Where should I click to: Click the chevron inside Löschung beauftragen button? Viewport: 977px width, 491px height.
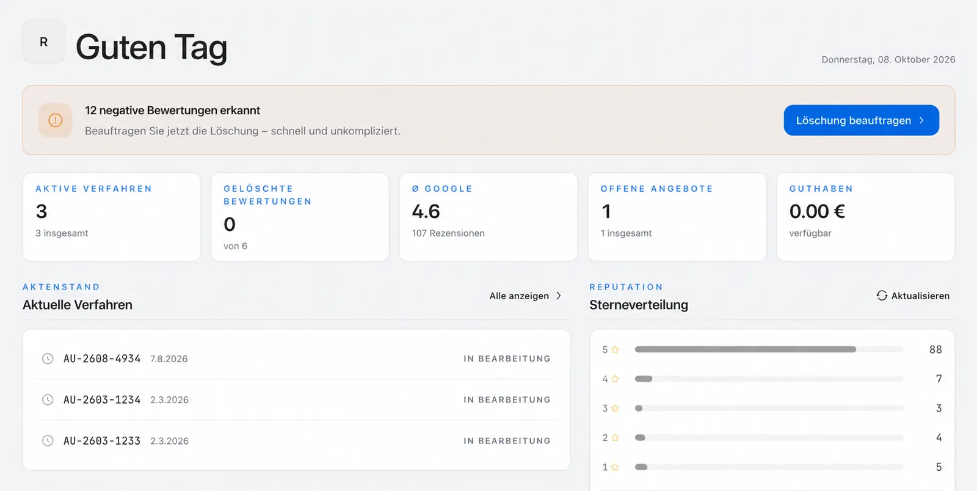(921, 120)
